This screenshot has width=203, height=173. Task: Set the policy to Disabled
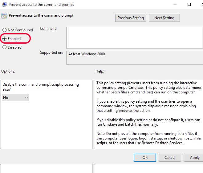click(5, 47)
